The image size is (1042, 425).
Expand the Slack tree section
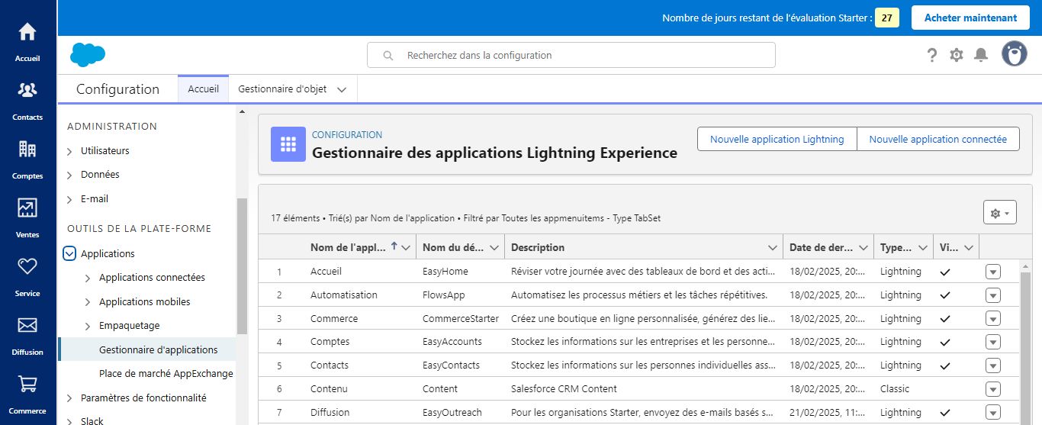[69, 420]
